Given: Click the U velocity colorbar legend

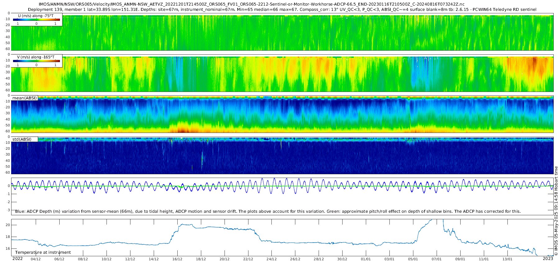Looking at the screenshot, I should (36, 20).
